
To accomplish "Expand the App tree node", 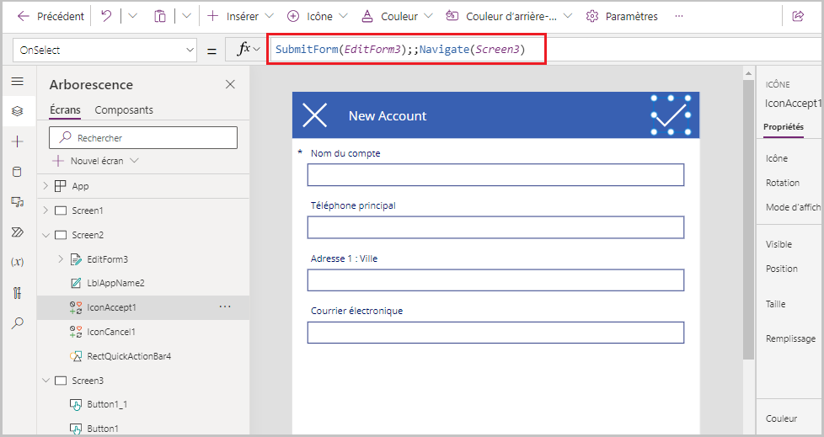I will 45,185.
